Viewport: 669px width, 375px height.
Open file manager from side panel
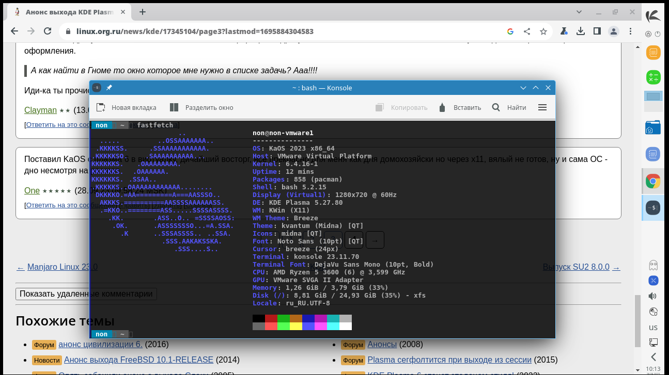click(x=654, y=127)
